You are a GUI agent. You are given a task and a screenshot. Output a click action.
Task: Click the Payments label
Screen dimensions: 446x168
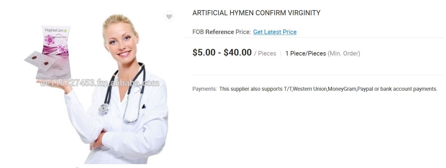[x=204, y=89]
